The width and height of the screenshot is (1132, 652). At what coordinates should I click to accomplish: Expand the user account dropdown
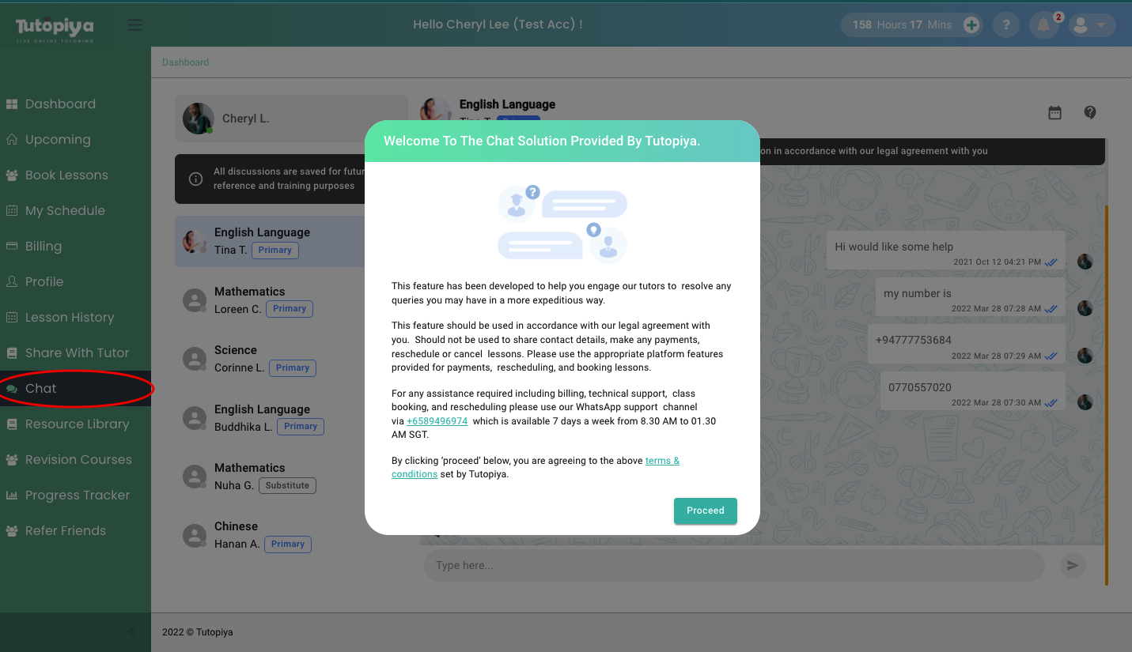point(1092,25)
